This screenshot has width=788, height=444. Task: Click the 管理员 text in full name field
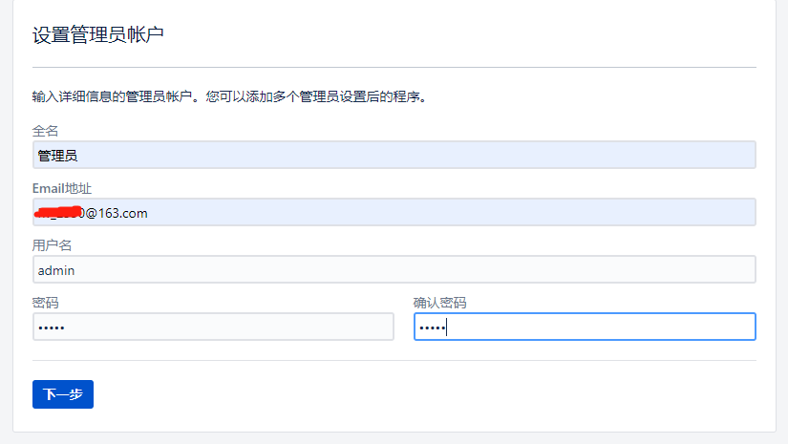coord(58,156)
